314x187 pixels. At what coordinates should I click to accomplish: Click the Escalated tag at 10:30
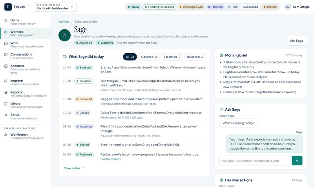coord(84,99)
